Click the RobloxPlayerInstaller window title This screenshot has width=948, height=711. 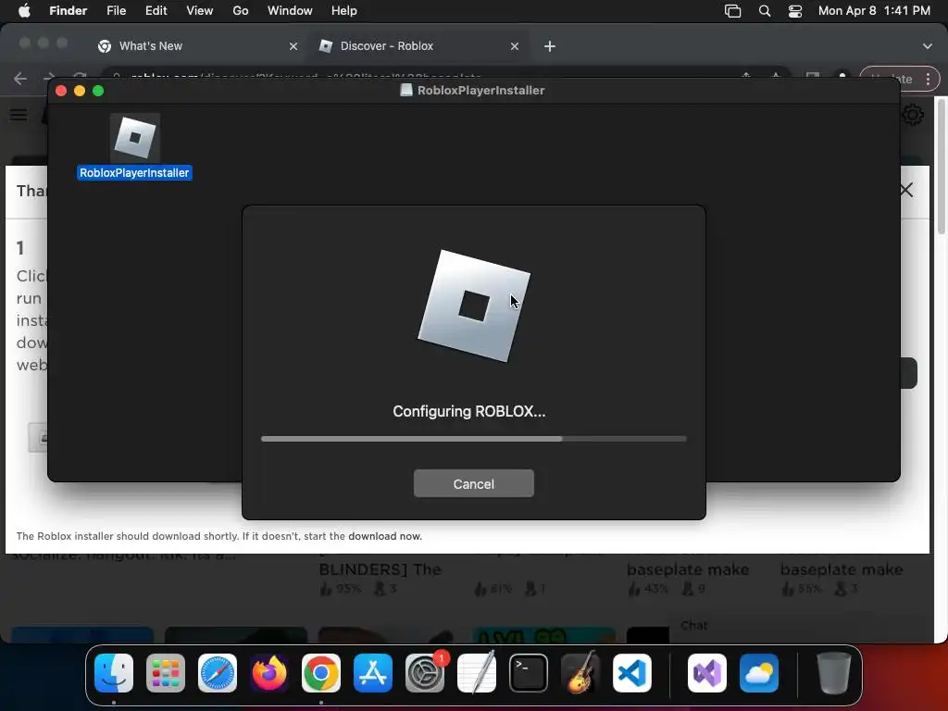click(x=480, y=91)
